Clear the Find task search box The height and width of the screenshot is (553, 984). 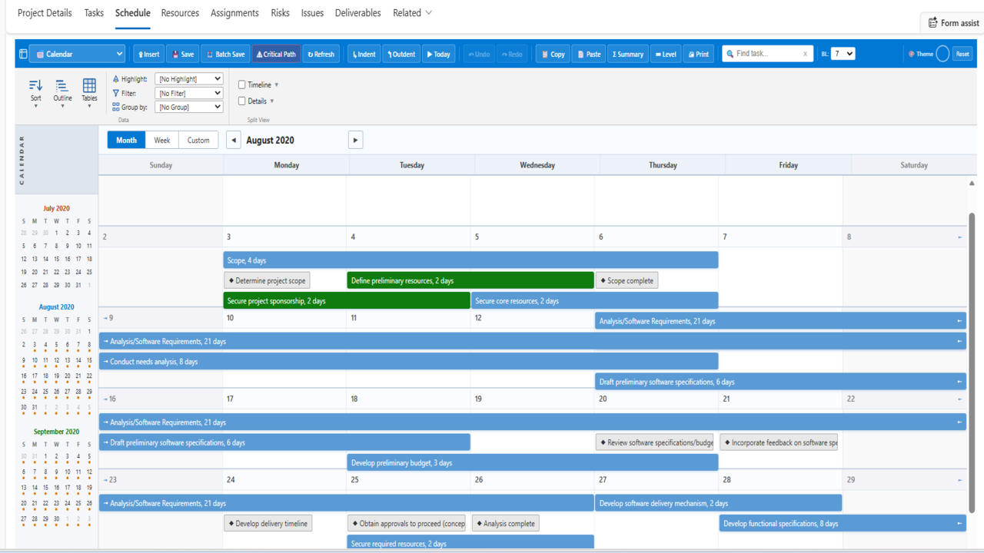point(805,55)
